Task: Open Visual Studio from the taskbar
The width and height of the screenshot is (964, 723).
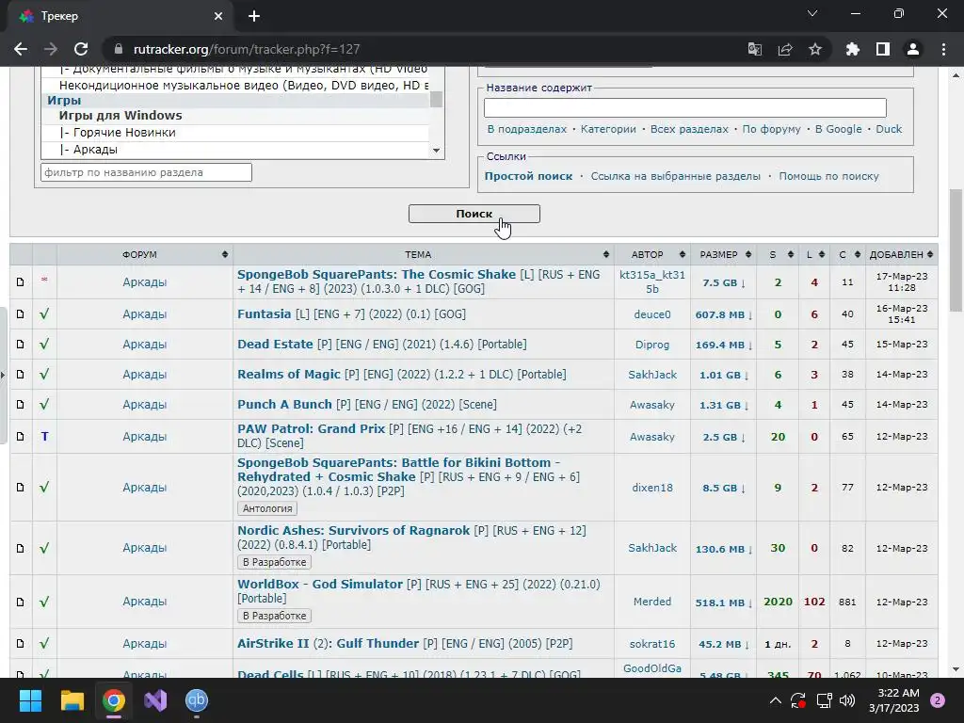Action: pyautogui.click(x=155, y=700)
